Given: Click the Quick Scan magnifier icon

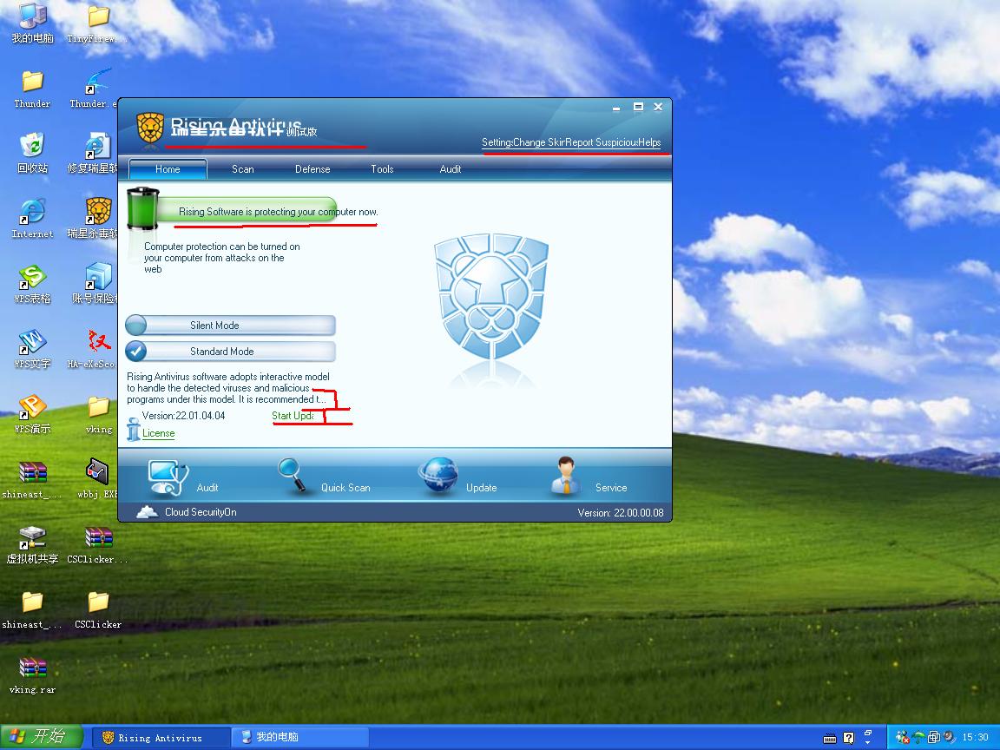Looking at the screenshot, I should pyautogui.click(x=293, y=475).
